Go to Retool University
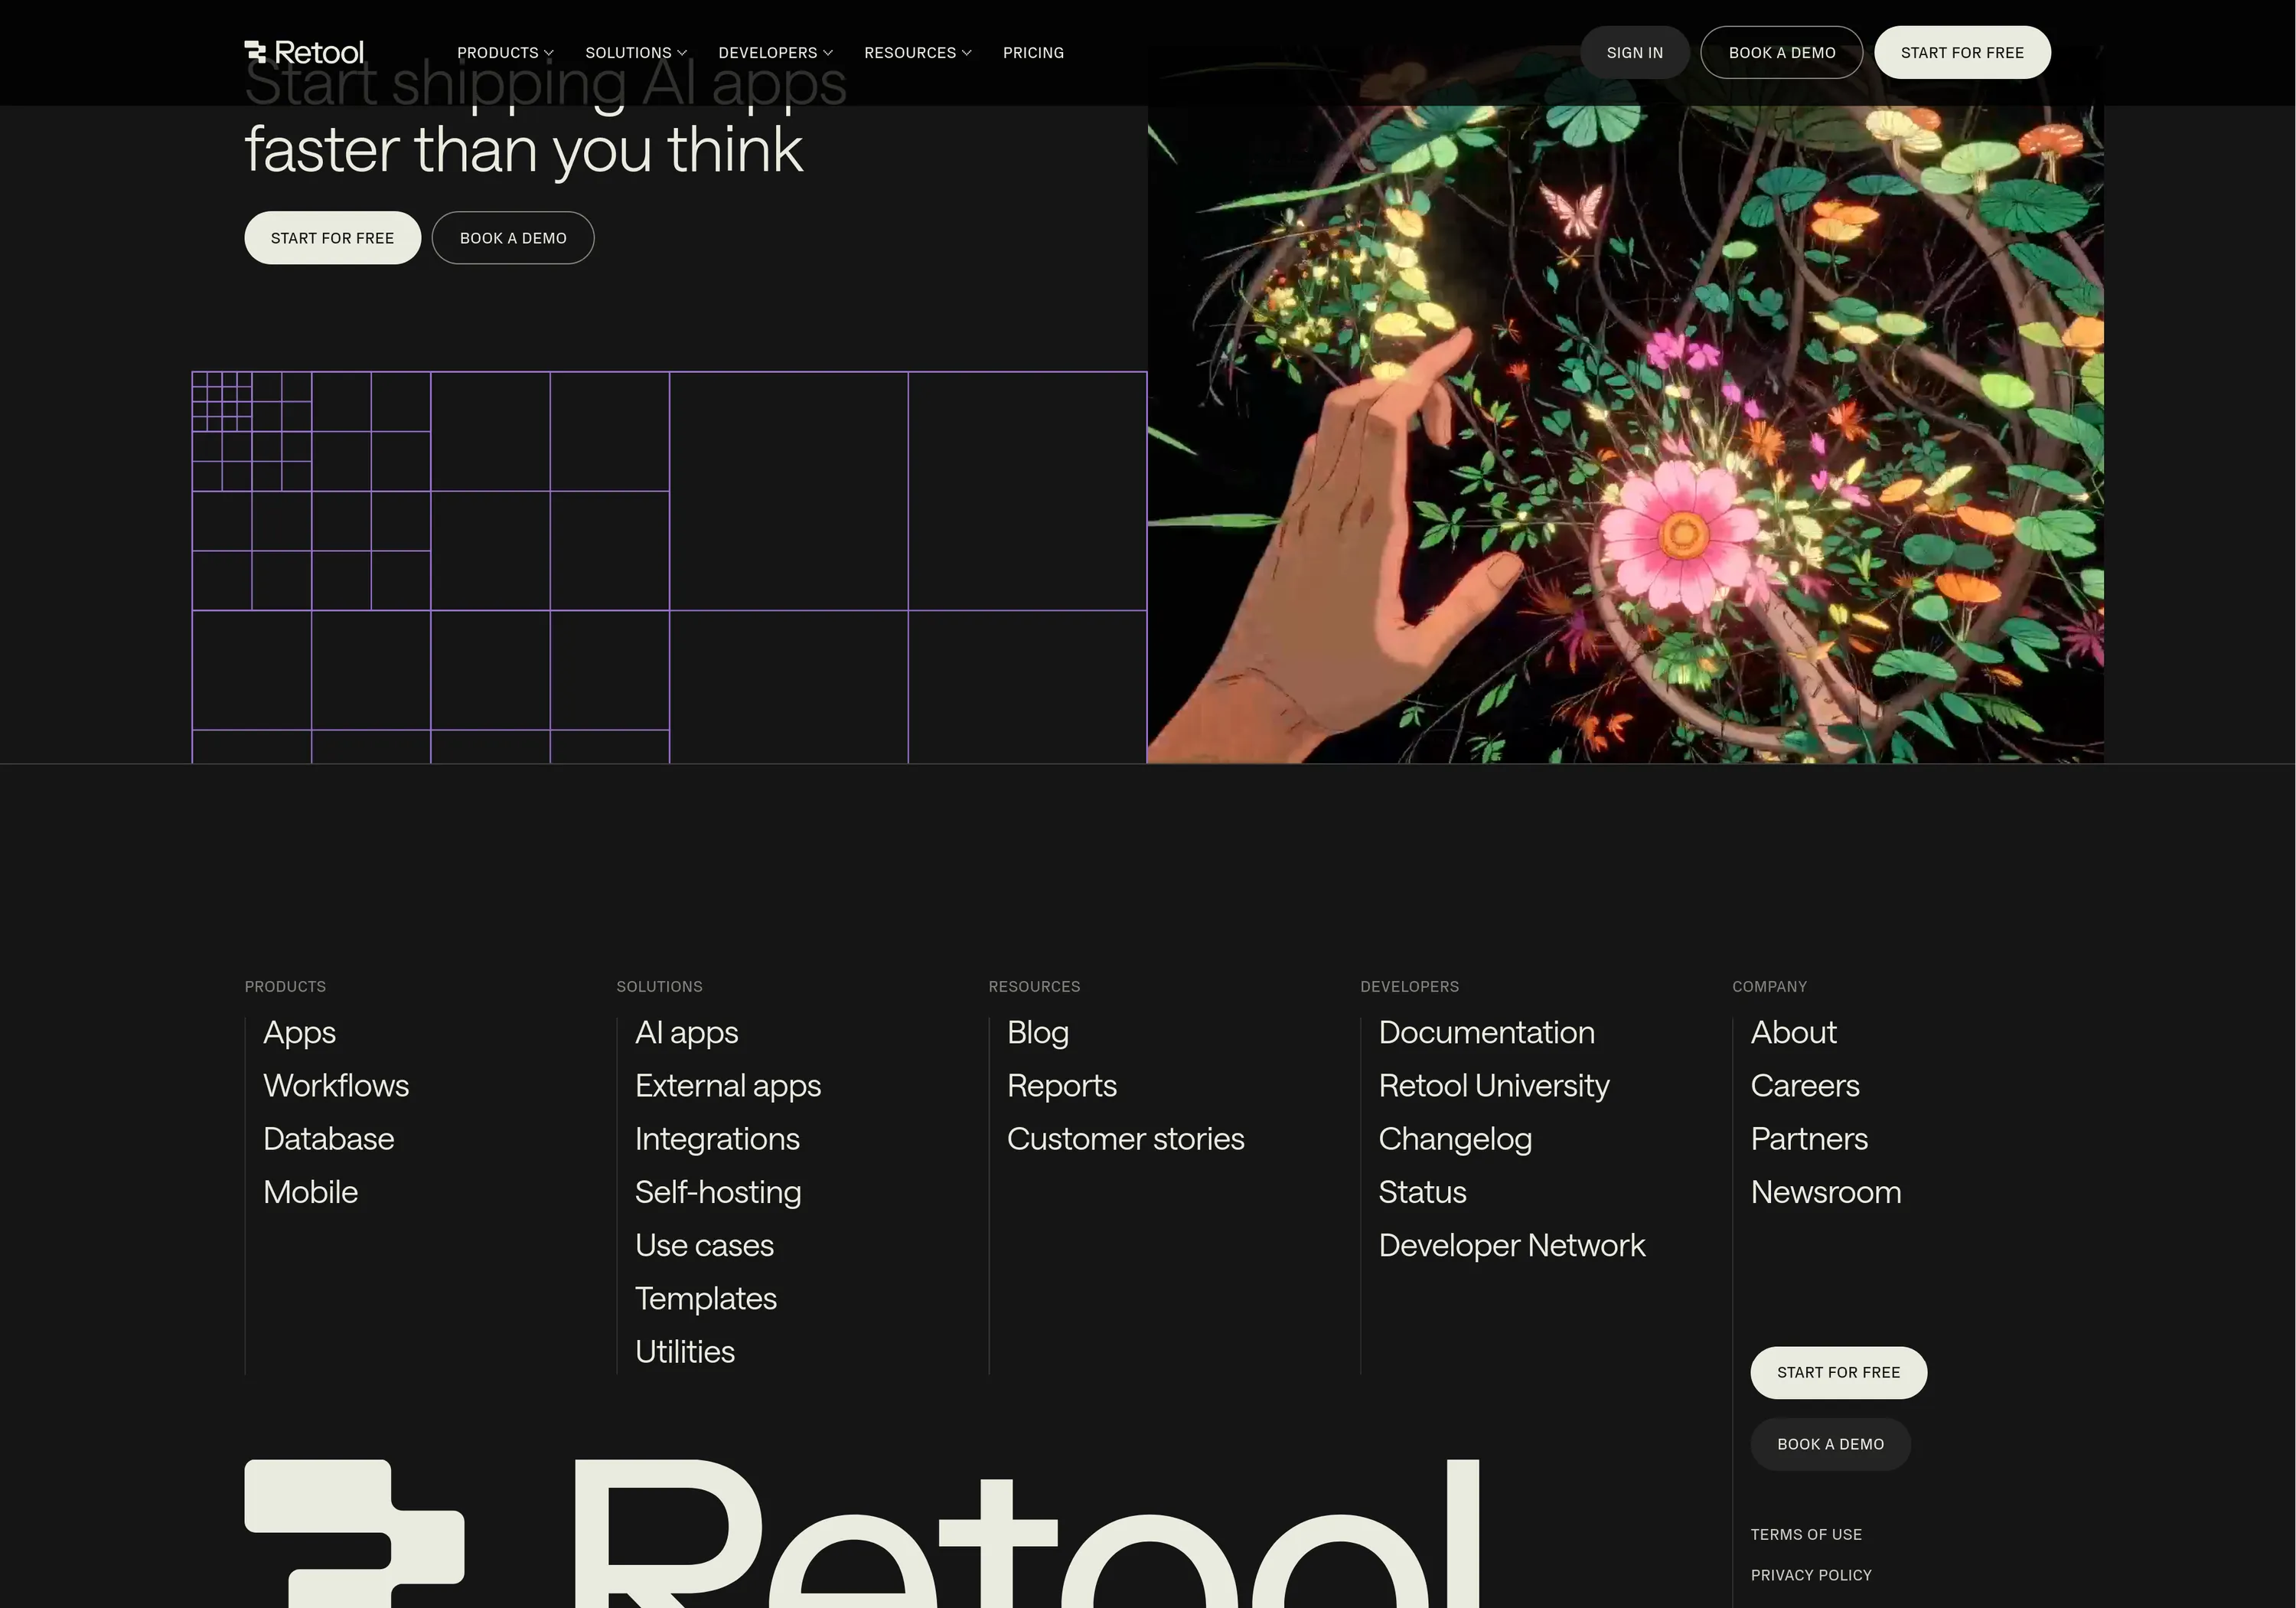 tap(1494, 1086)
